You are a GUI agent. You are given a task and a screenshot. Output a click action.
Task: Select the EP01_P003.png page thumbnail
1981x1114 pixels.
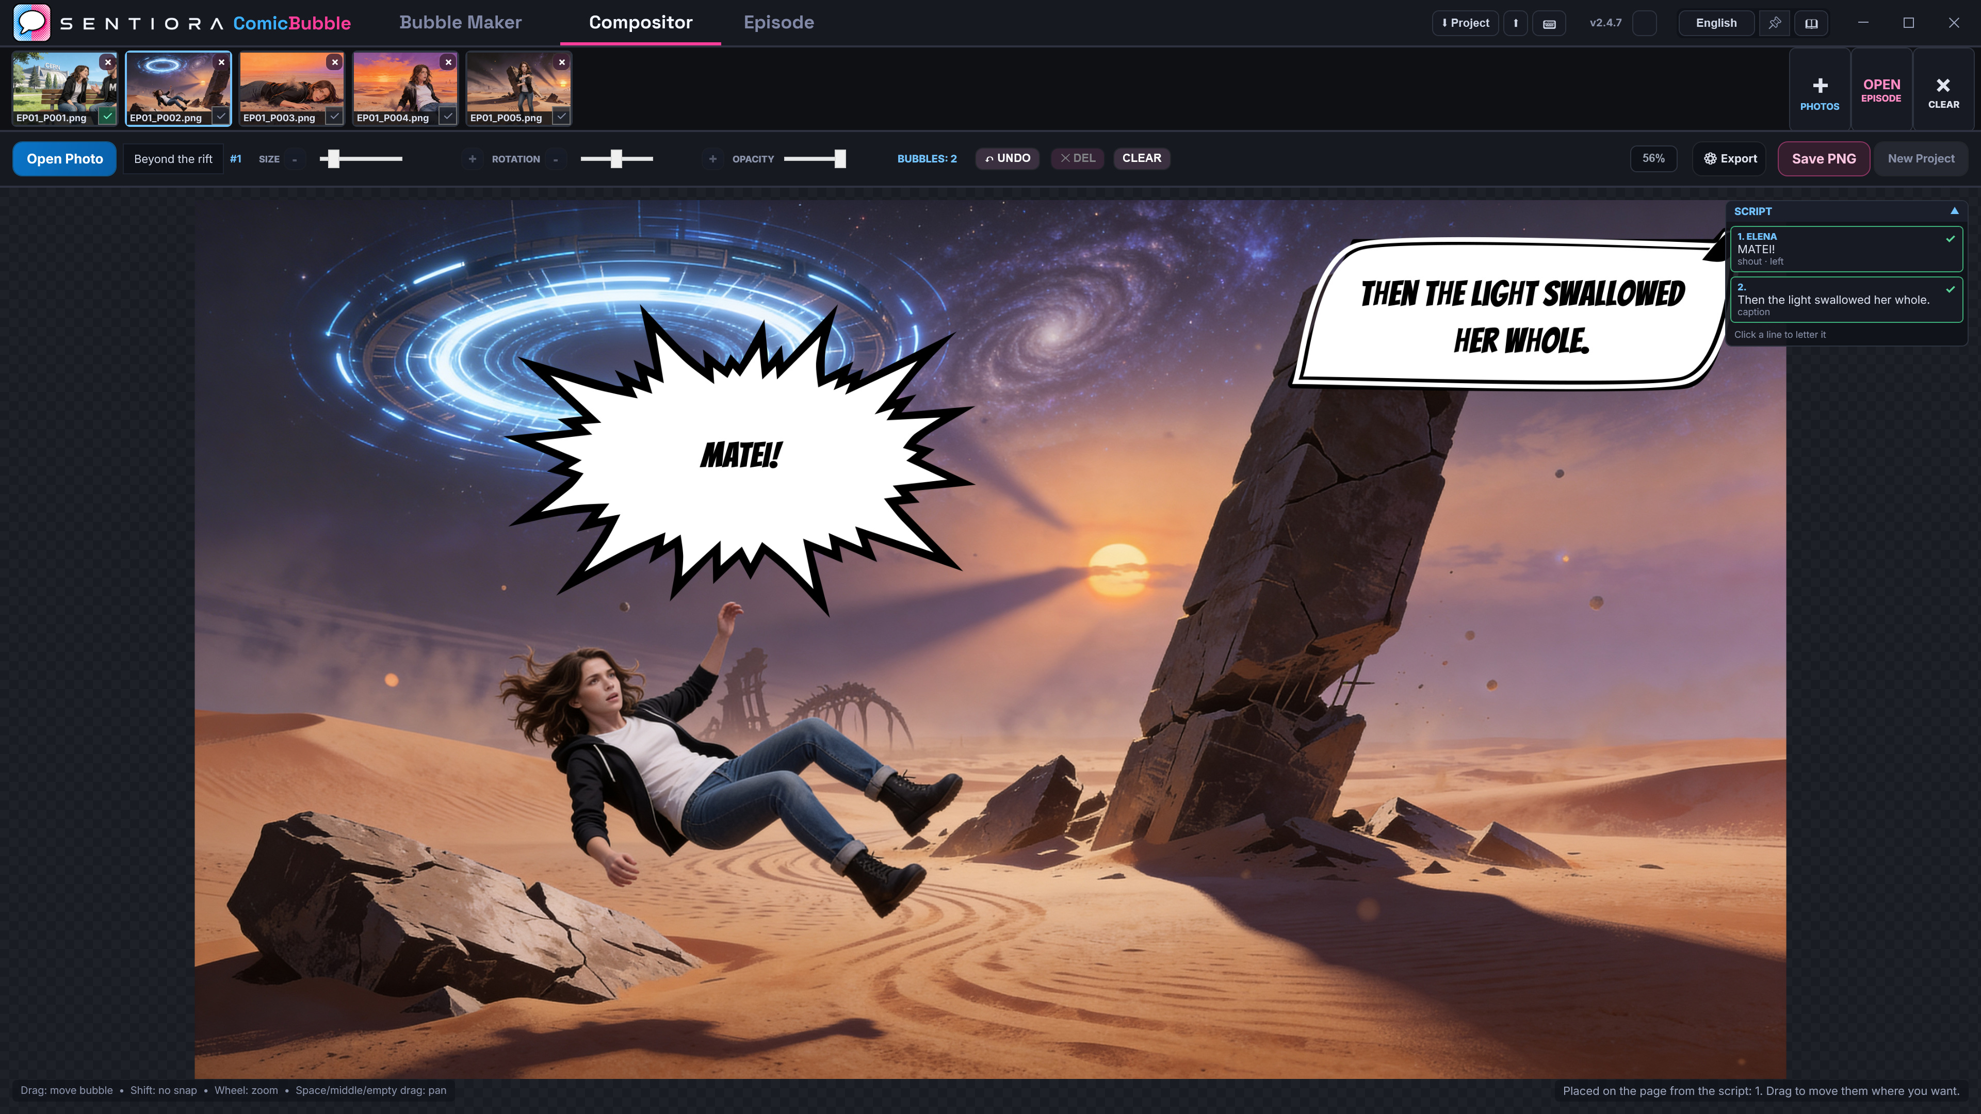pyautogui.click(x=291, y=88)
